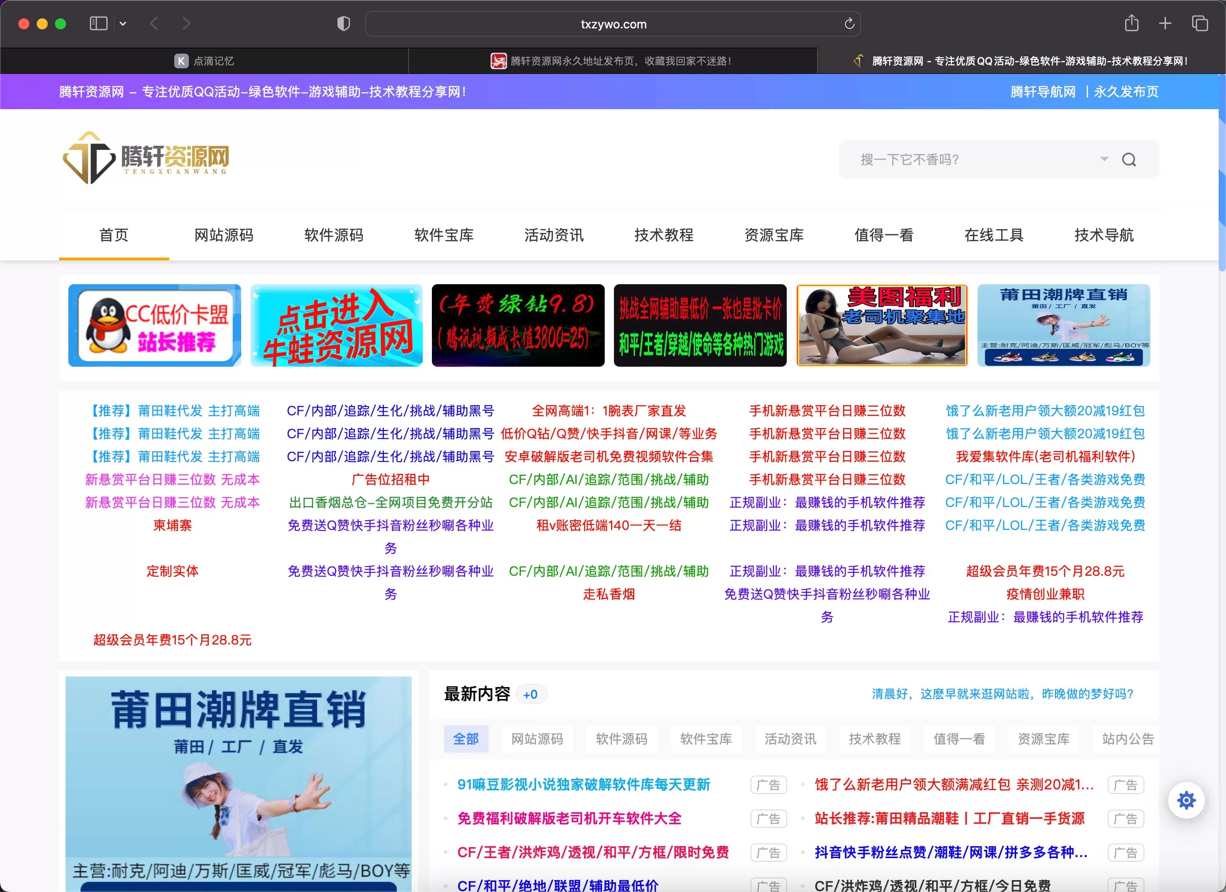Select the 软件宝库 content filter tab
This screenshot has height=892, width=1226.
pos(706,738)
